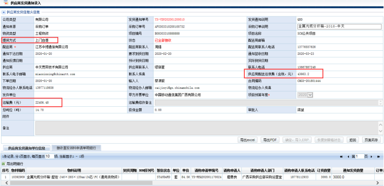Click the 订货数量 column header

323,170
